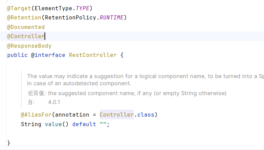Screen dimensions: 264x150
Task: Place the cursor in the @Controller annotation
Action: coord(26,36)
